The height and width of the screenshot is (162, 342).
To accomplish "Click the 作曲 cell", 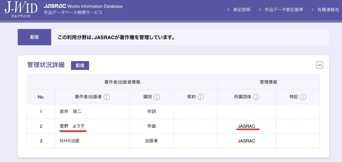I will [x=151, y=126].
